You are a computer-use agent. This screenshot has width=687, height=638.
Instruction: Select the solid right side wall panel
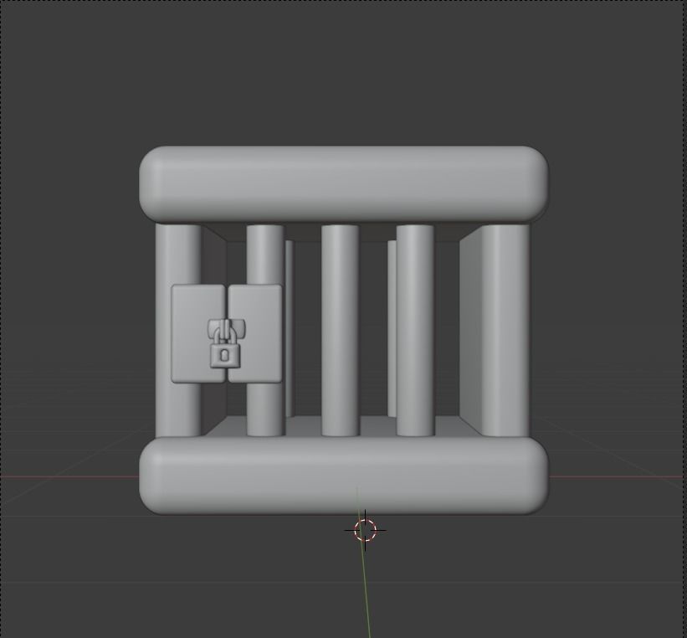click(471, 331)
